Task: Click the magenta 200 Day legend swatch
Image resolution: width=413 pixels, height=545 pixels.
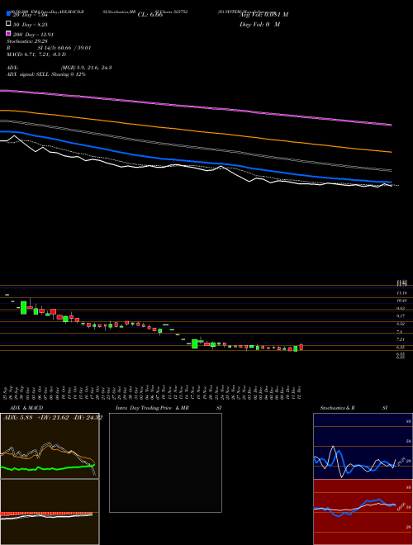Action: 8,33
